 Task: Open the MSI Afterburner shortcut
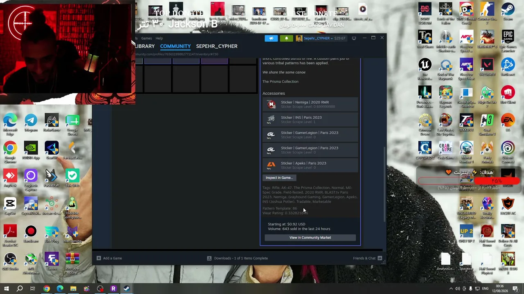click(31, 264)
